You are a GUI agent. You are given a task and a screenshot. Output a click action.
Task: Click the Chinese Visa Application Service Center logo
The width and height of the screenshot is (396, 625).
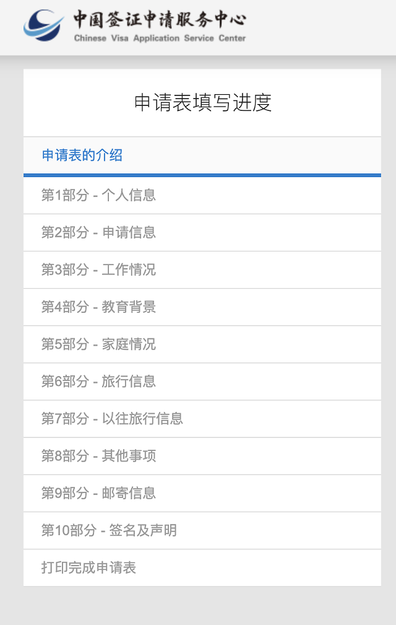tap(135, 26)
